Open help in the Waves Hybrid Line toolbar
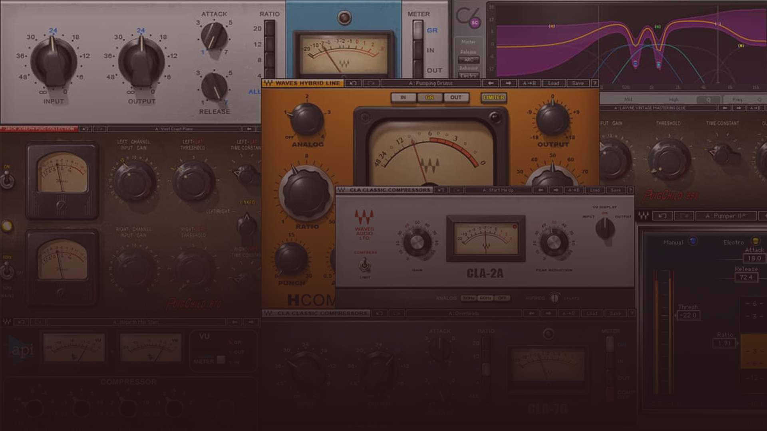This screenshot has width=767, height=431. click(595, 83)
